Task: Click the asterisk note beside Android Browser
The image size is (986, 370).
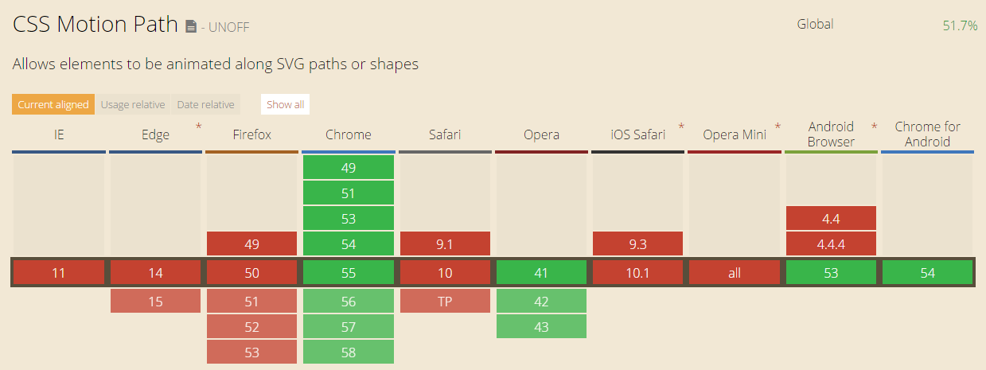Action: pos(874,127)
